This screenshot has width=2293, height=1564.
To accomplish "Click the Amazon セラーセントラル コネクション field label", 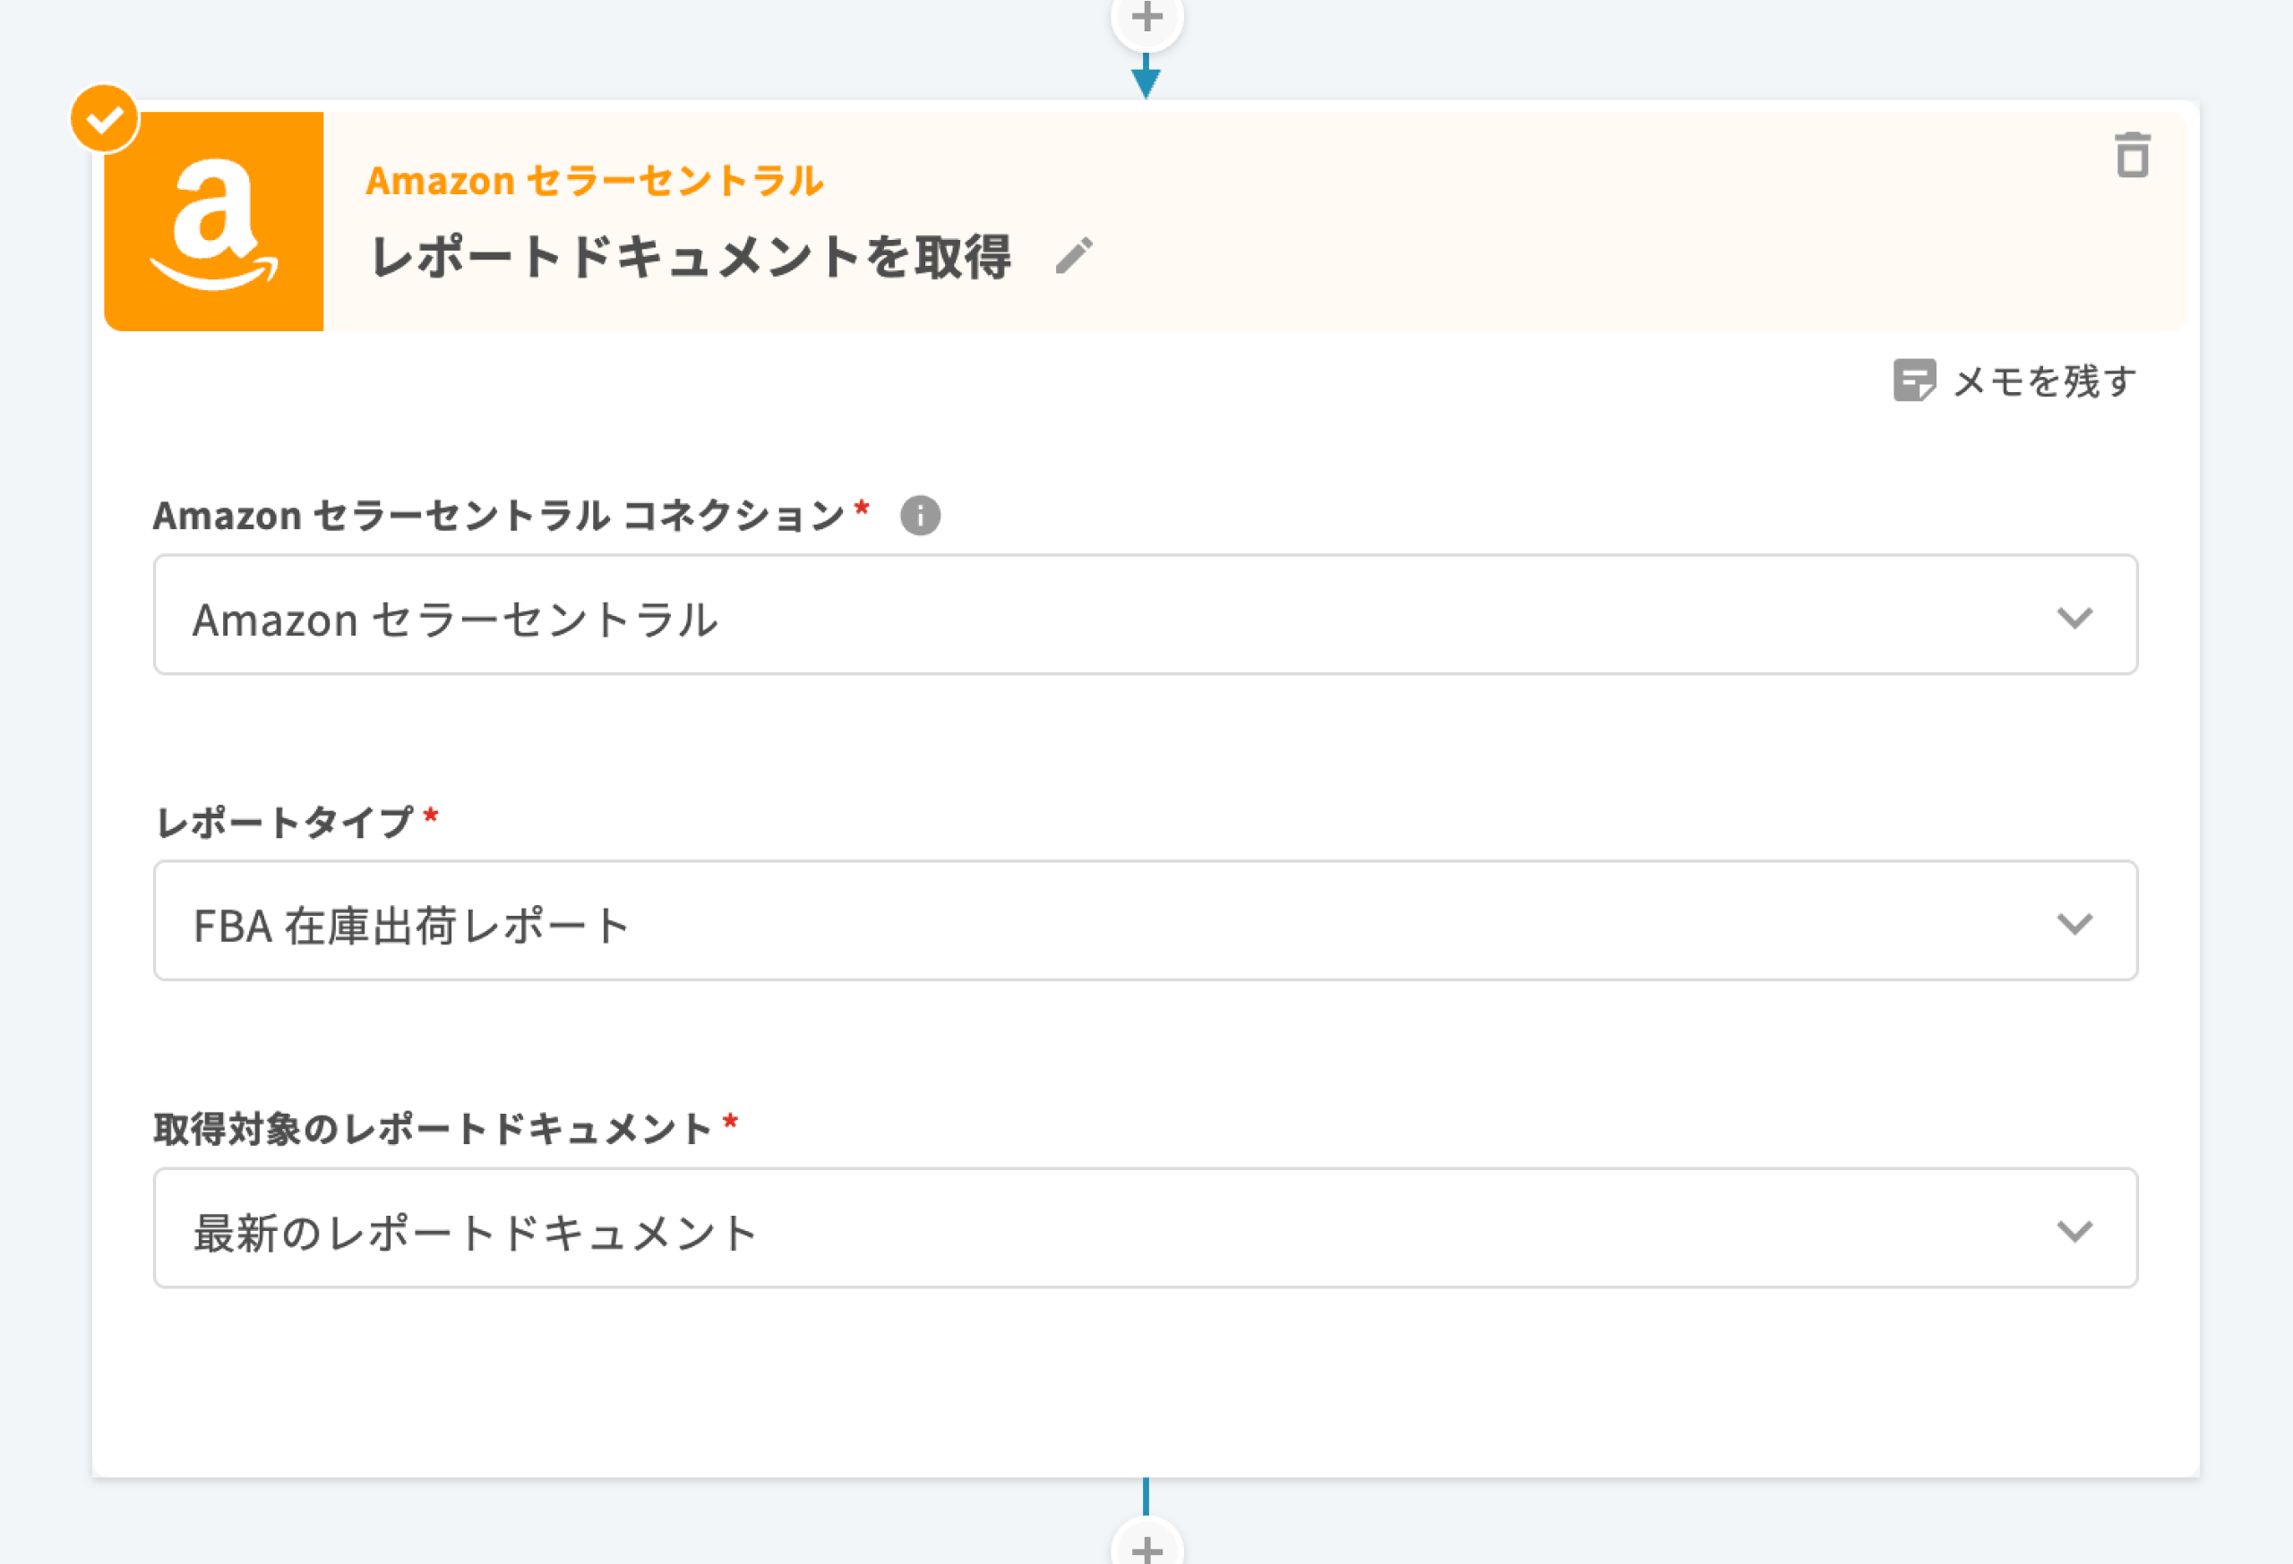I will point(498,516).
